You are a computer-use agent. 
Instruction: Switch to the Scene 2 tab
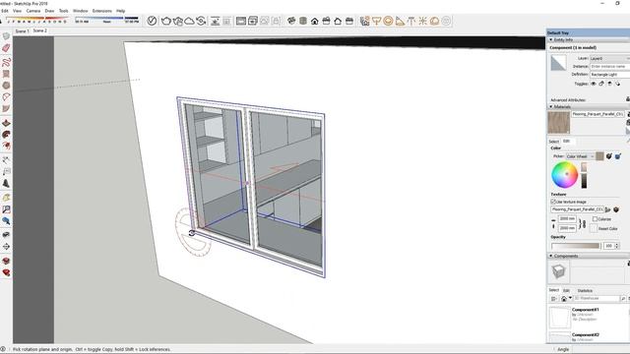coord(39,30)
